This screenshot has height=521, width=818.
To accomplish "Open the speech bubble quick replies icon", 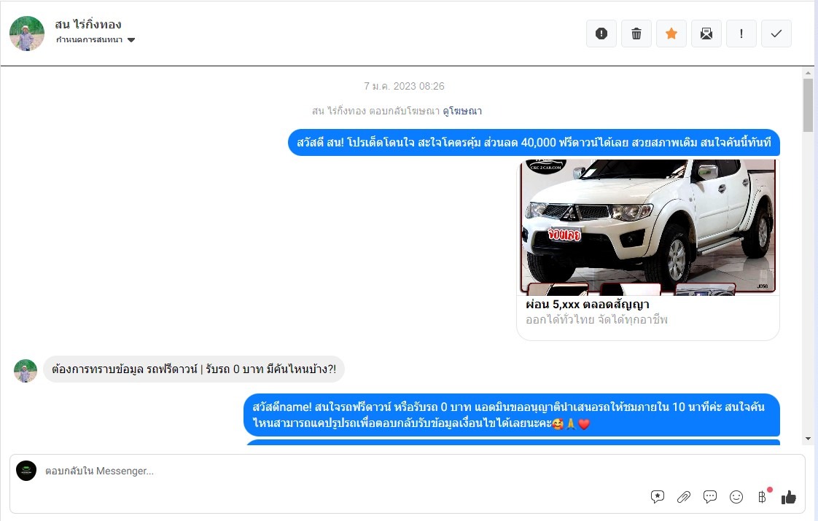I will click(710, 497).
